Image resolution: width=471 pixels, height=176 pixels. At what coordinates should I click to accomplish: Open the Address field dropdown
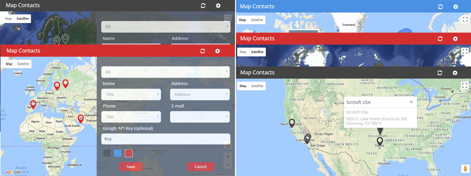(200, 94)
